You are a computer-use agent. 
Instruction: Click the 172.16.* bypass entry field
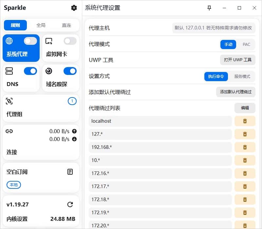coord(160,173)
